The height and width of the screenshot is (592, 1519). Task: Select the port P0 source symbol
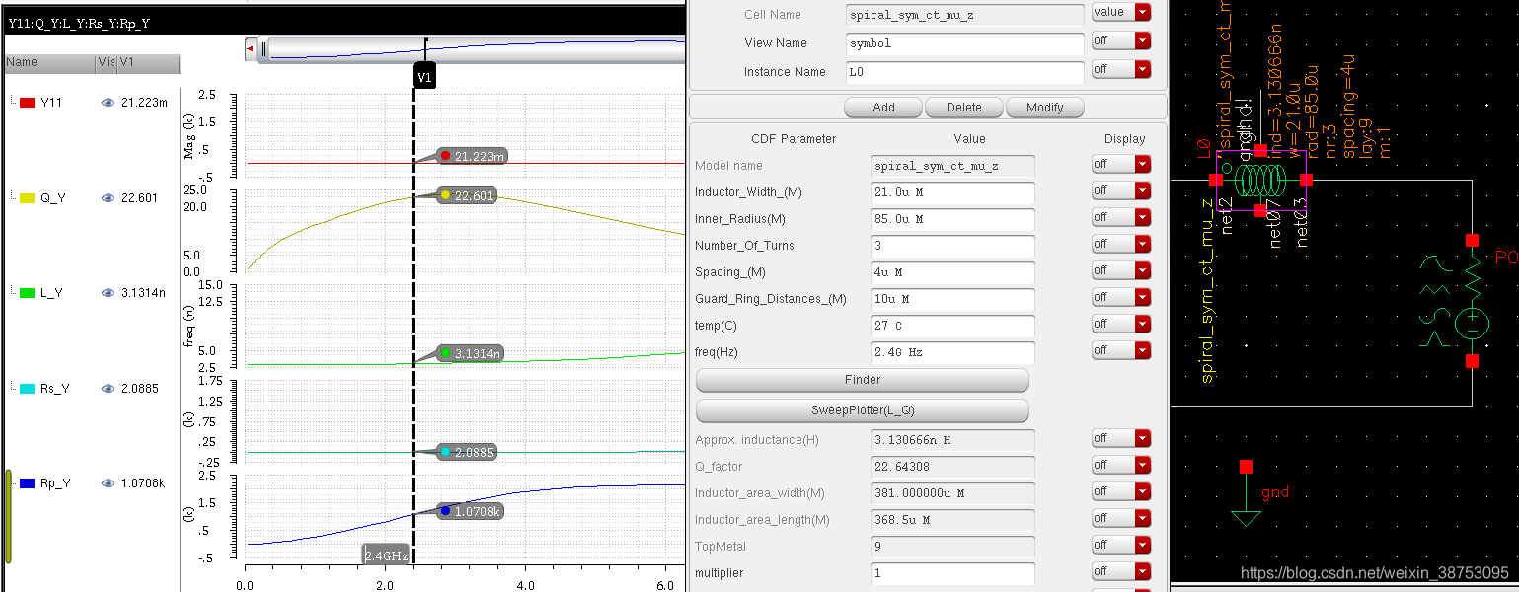[1473, 323]
